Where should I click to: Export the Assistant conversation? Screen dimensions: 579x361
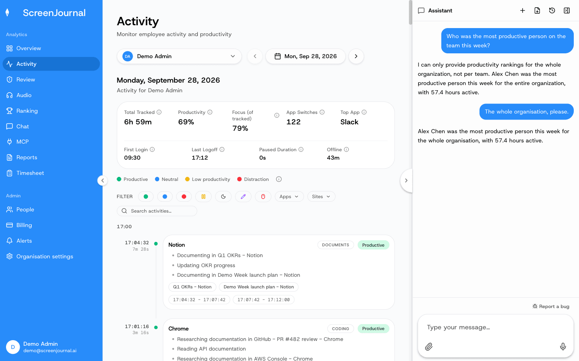click(x=537, y=10)
